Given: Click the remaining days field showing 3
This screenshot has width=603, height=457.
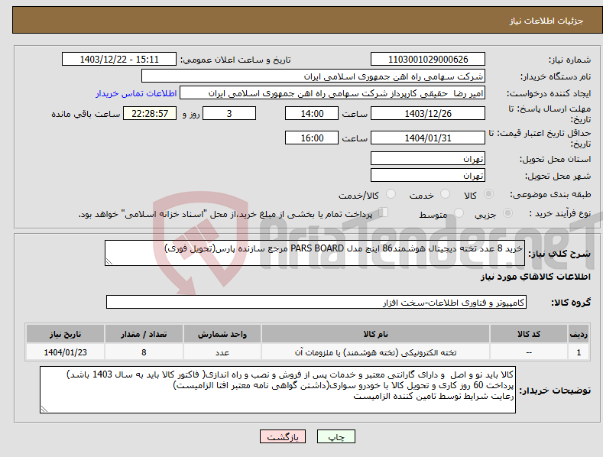Looking at the screenshot, I should pyautogui.click(x=229, y=113).
